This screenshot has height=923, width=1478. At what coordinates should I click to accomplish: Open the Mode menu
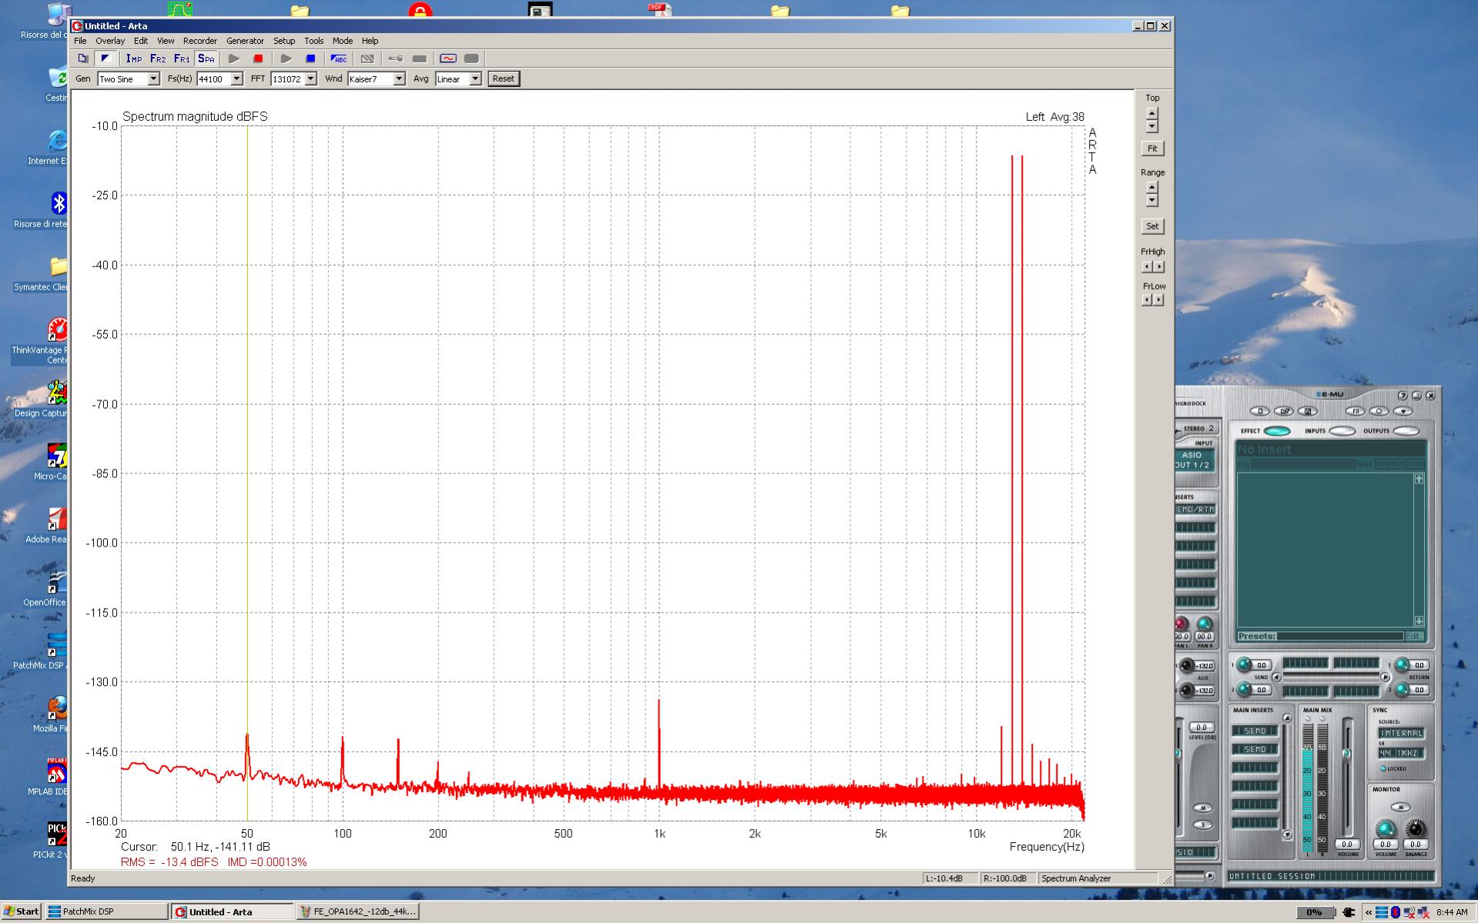(343, 41)
